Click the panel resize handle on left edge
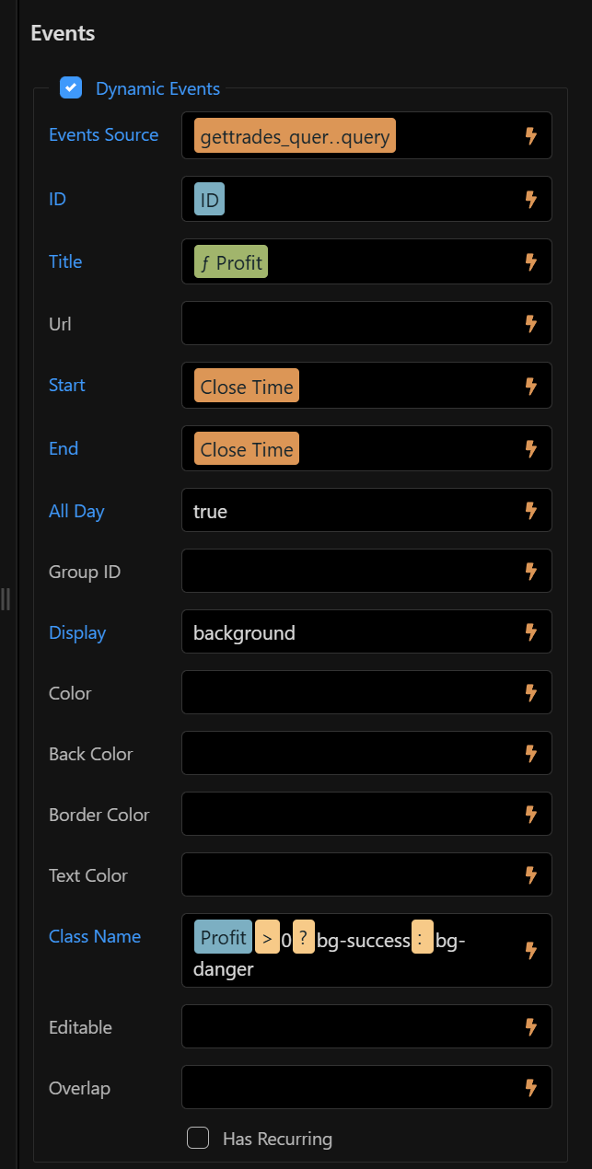Viewport: 592px width, 1169px height. coord(6,598)
